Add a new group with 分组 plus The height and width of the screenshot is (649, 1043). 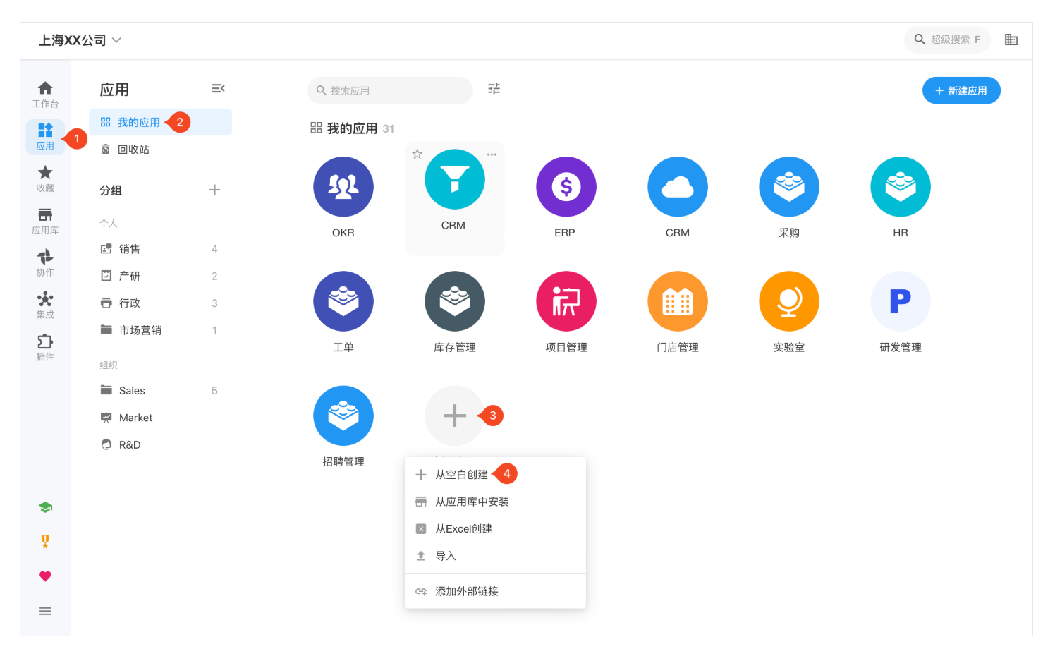(x=215, y=190)
